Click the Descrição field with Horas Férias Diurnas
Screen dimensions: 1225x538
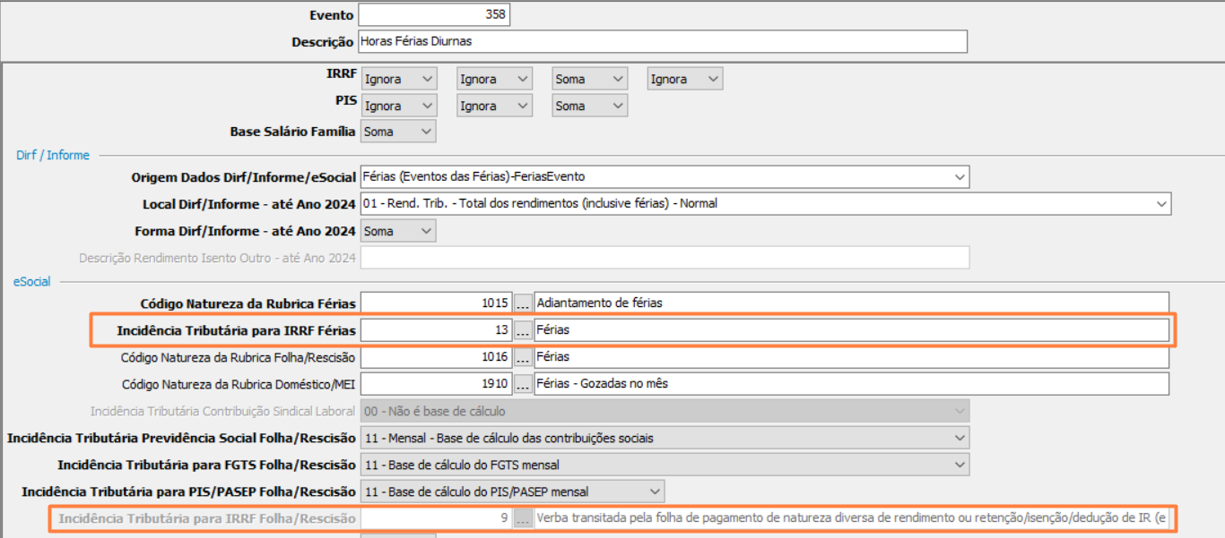(x=663, y=41)
